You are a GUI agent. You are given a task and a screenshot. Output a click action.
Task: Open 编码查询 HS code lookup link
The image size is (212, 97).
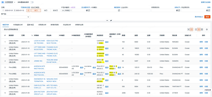tap(117, 7)
